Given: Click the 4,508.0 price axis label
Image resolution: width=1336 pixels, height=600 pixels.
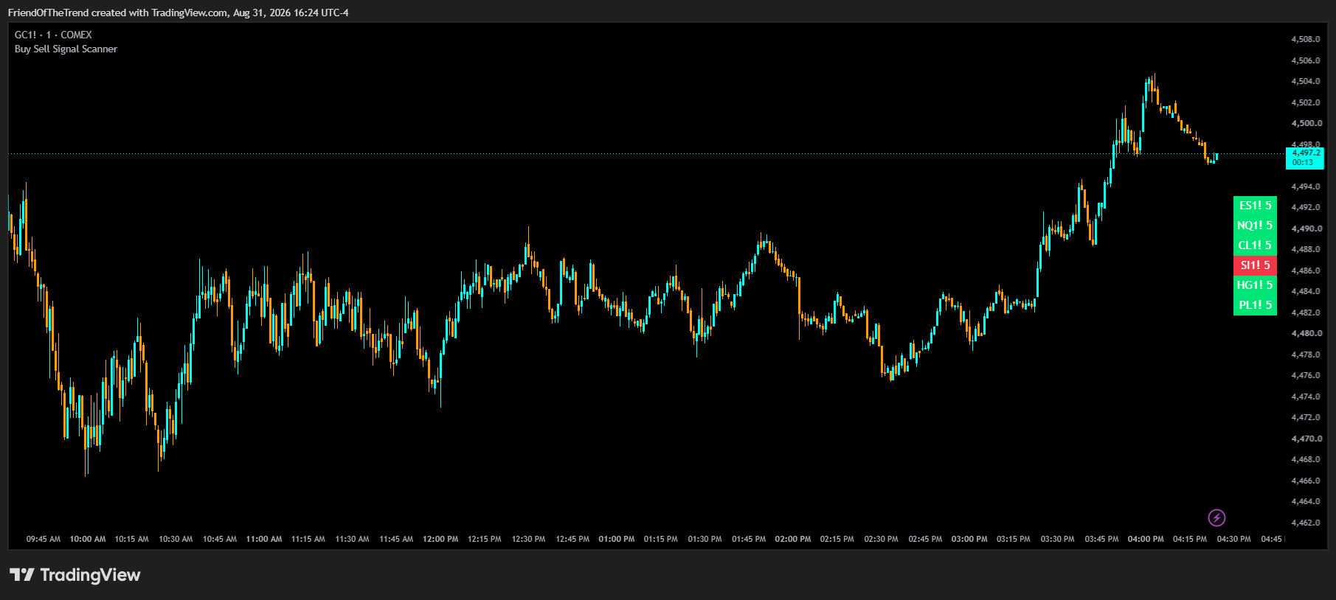Looking at the screenshot, I should coord(1306,39).
